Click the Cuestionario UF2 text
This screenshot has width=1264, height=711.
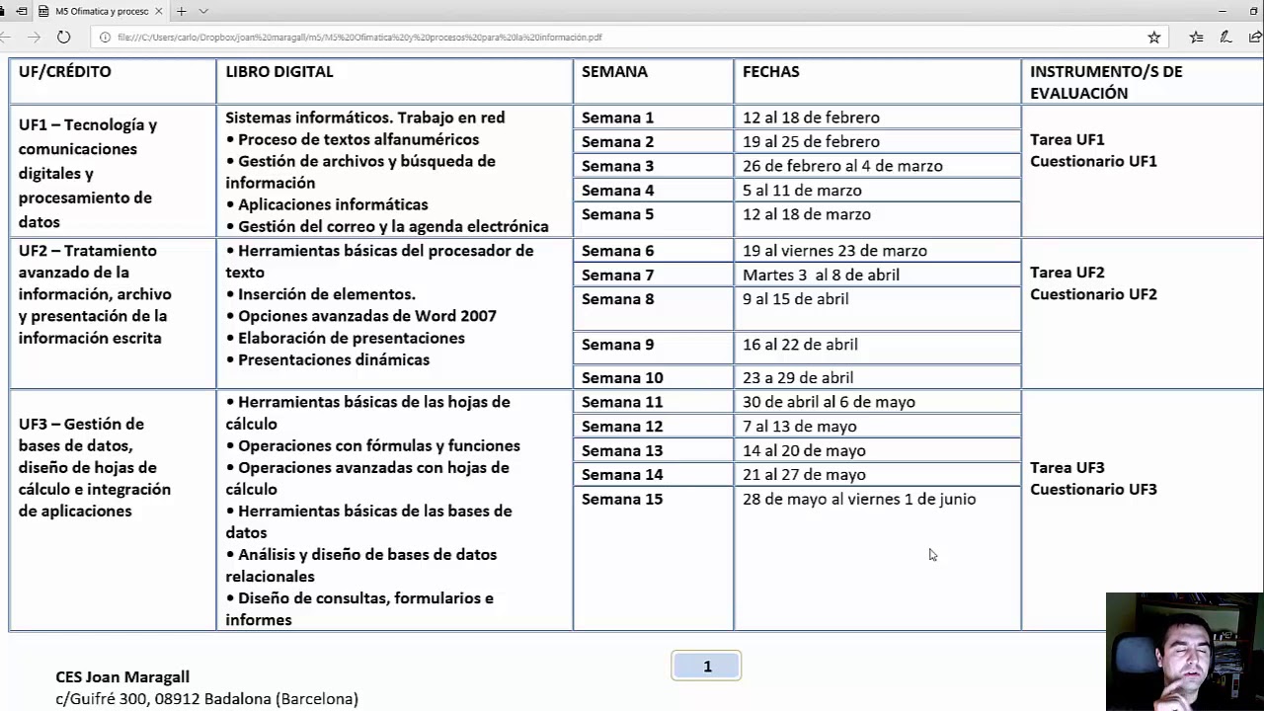[1093, 294]
